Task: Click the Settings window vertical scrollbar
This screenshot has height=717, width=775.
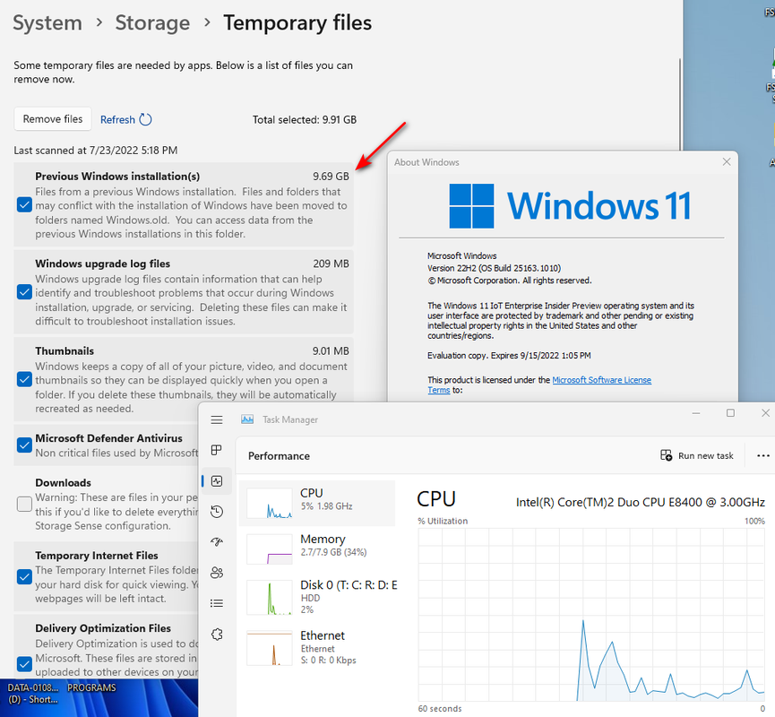Action: [680, 104]
